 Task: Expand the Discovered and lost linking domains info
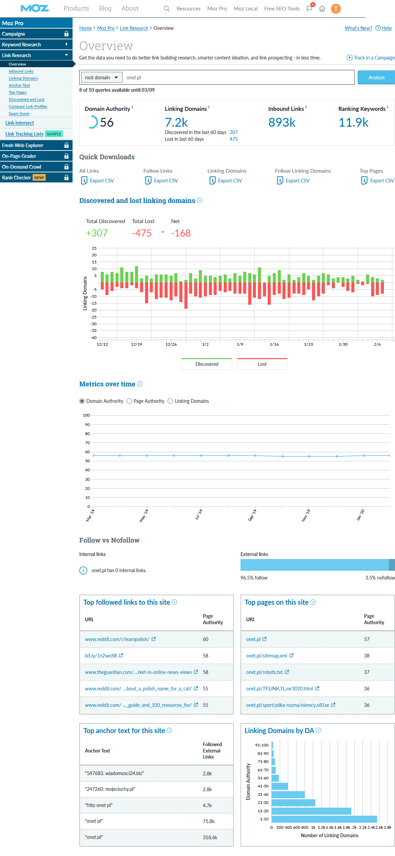(x=200, y=200)
